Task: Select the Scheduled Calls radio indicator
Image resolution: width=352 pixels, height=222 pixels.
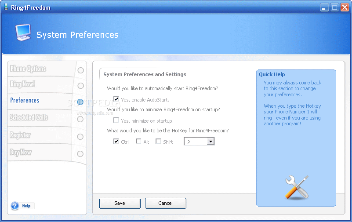Action: 80,119
